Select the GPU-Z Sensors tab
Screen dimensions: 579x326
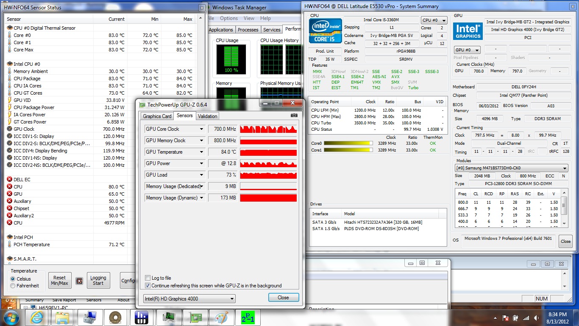pyautogui.click(x=184, y=115)
